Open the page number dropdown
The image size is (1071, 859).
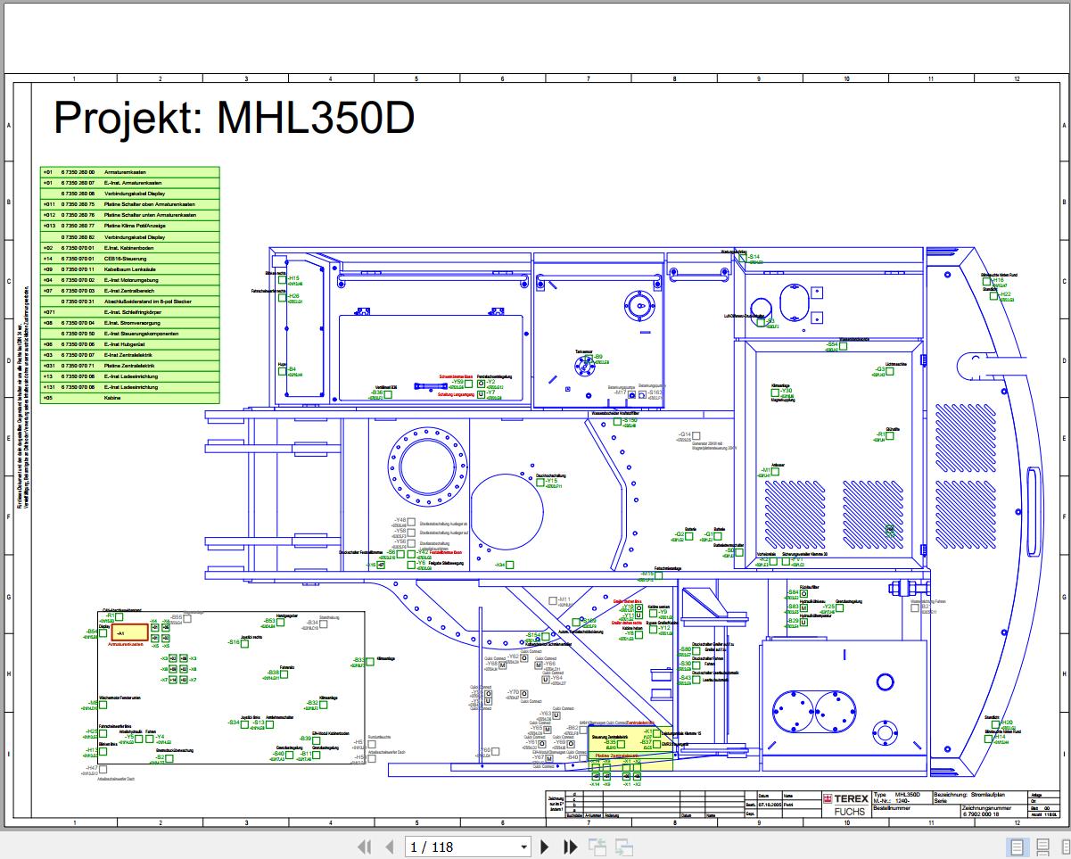click(522, 846)
